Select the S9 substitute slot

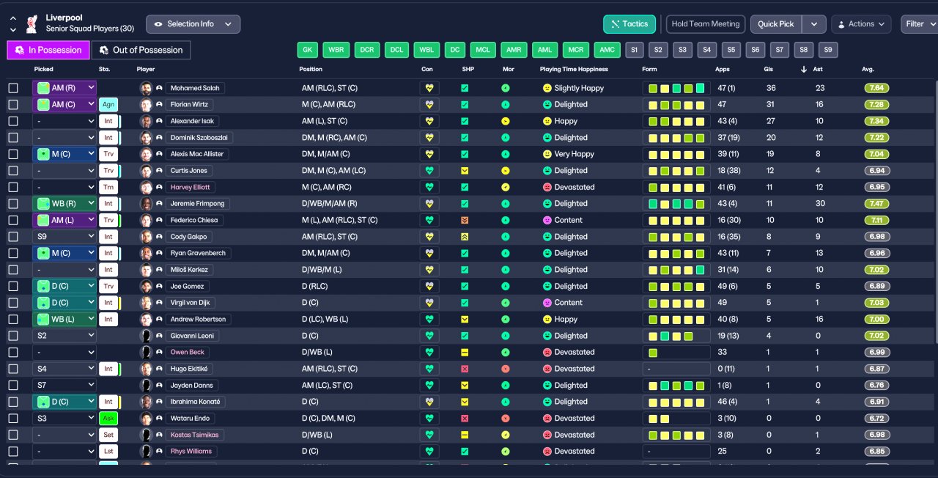click(x=828, y=50)
